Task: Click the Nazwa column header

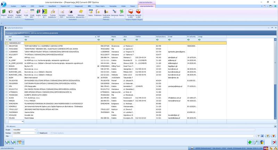Action: [x=27, y=36]
